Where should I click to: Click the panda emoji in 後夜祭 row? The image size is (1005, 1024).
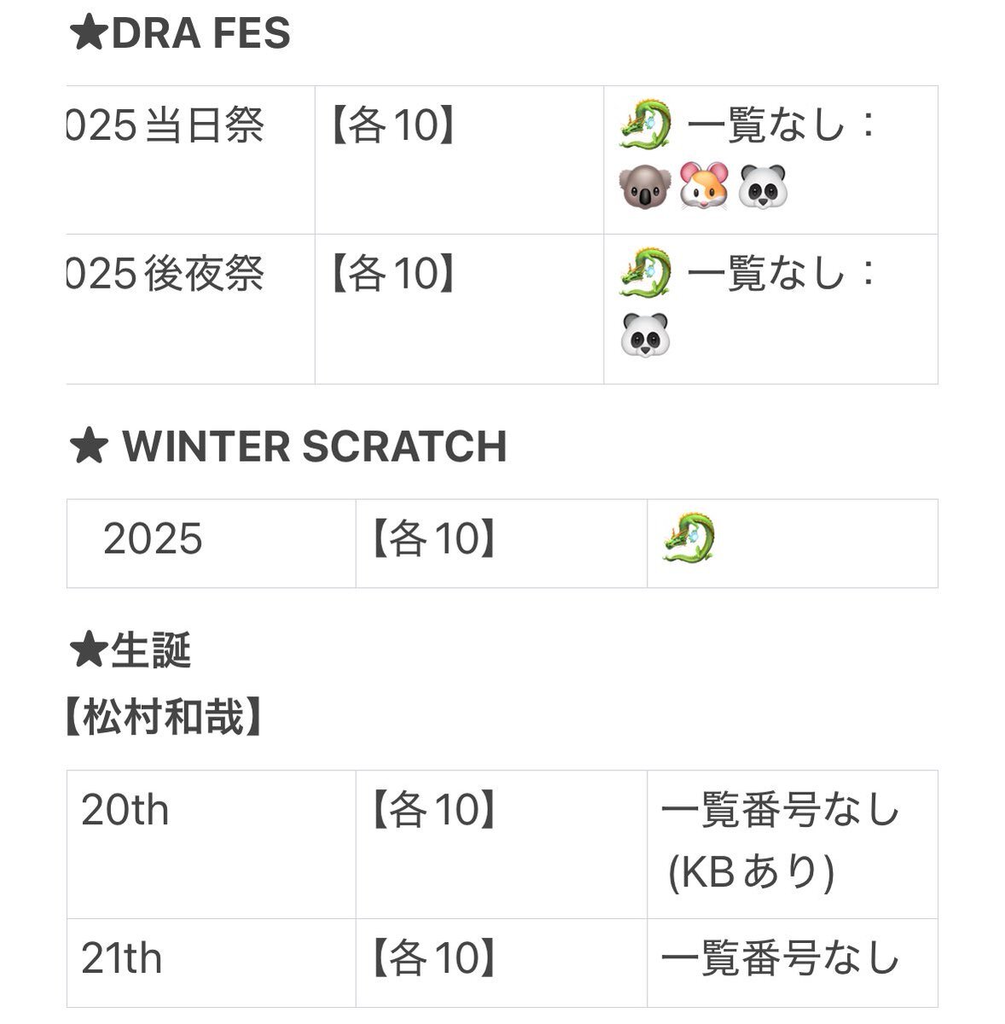click(x=645, y=336)
